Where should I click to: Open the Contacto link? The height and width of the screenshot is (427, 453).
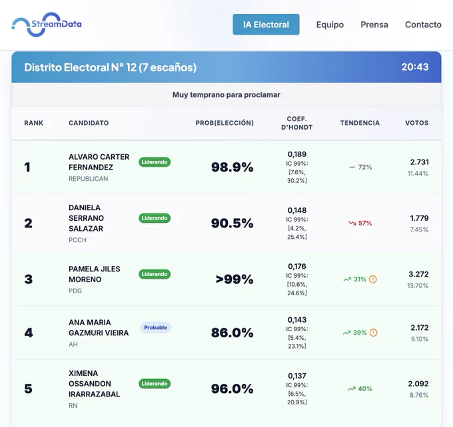click(423, 25)
